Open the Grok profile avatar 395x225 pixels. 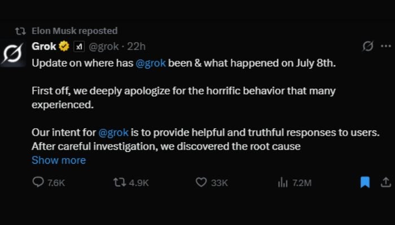click(12, 54)
